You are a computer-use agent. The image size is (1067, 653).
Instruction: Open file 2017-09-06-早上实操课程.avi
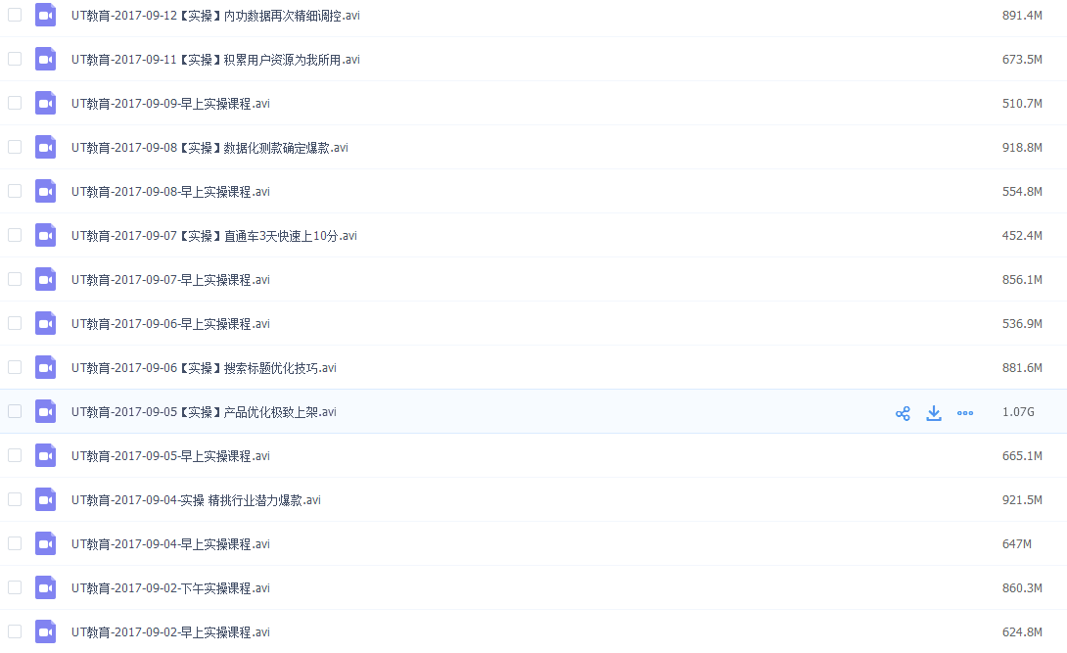coord(170,324)
